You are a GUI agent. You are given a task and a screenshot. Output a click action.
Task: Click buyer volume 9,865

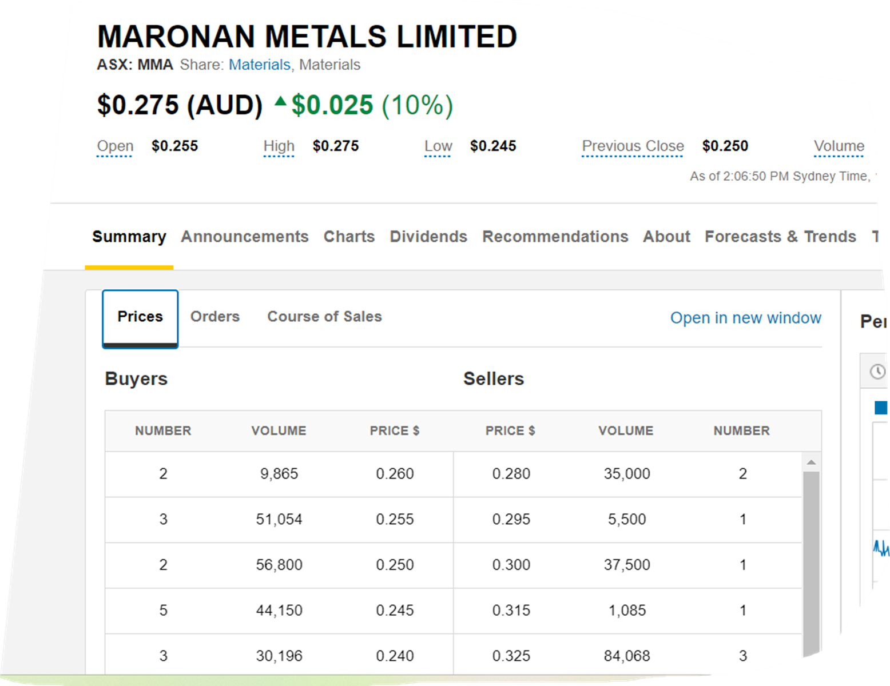tap(279, 474)
